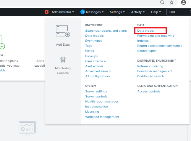The height and width of the screenshot is (141, 191).
Task: Click the Server settings link
Action: 96,91
